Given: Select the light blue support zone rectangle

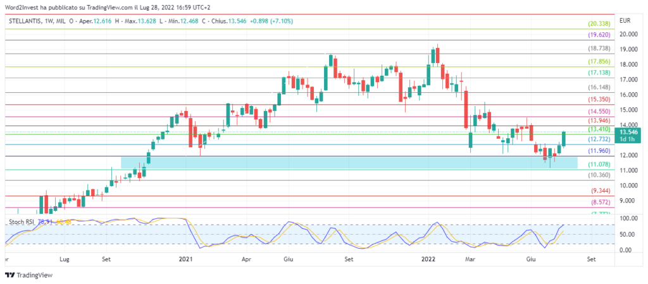Looking at the screenshot, I should 349,163.
